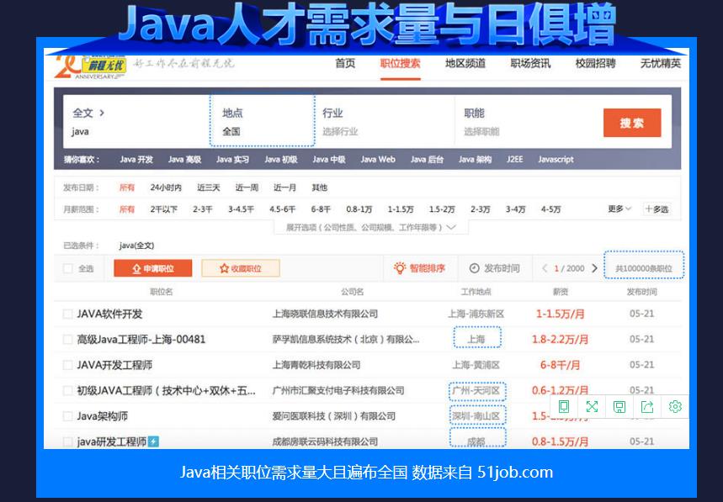This screenshot has width=723, height=502.
Task: Click the orange 搜索 search button
Action: (633, 123)
